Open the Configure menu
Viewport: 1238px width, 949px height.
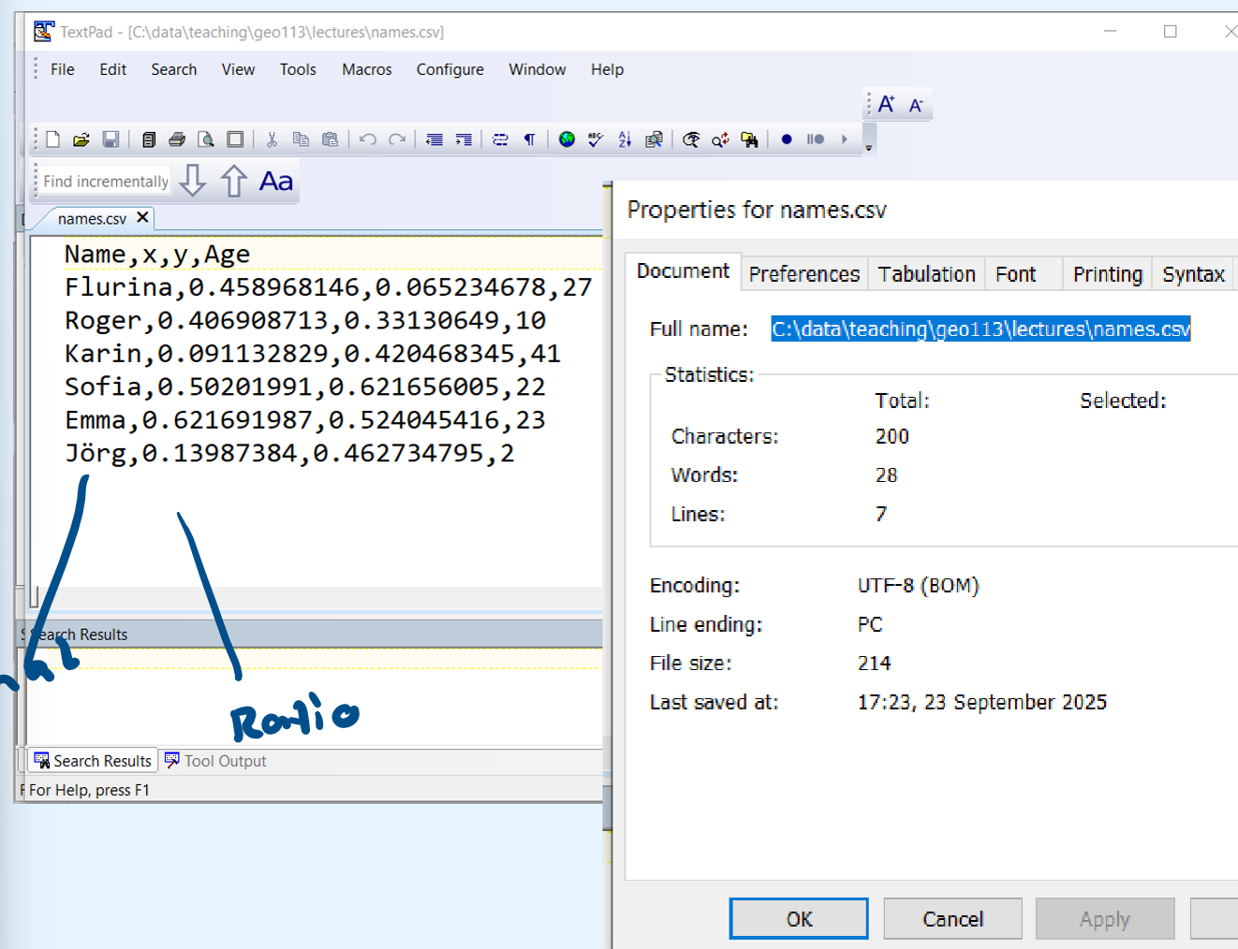click(450, 69)
